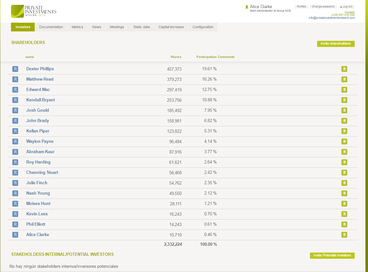Sort the table by the Shares column header
This screenshot has width=368, height=272.
click(176, 57)
